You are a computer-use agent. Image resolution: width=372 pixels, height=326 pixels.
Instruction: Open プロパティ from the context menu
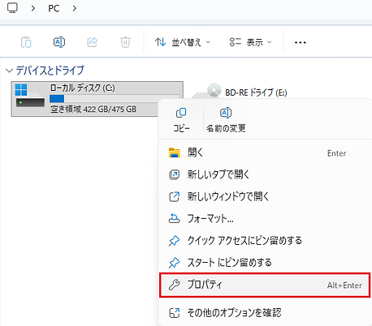265,285
